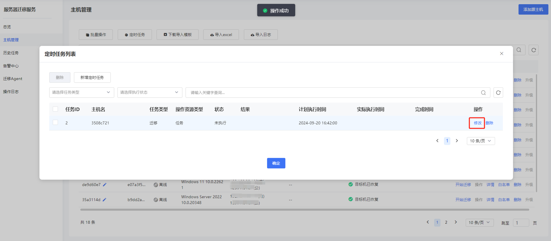
Task: Click the 目标机已恢复 status for de9d60e7
Action: [x=363, y=185]
